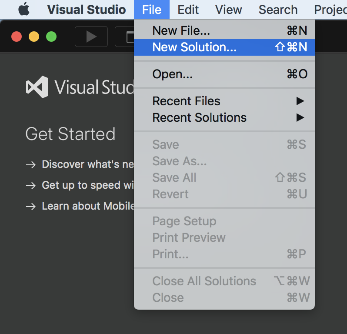The image size is (347, 334).
Task: Click the arrow beside Discover what's new
Action: tap(30, 164)
